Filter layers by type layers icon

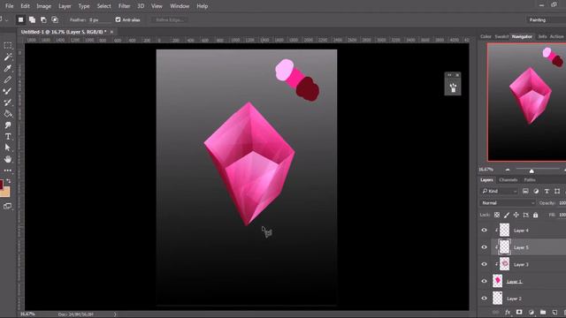pyautogui.click(x=547, y=191)
